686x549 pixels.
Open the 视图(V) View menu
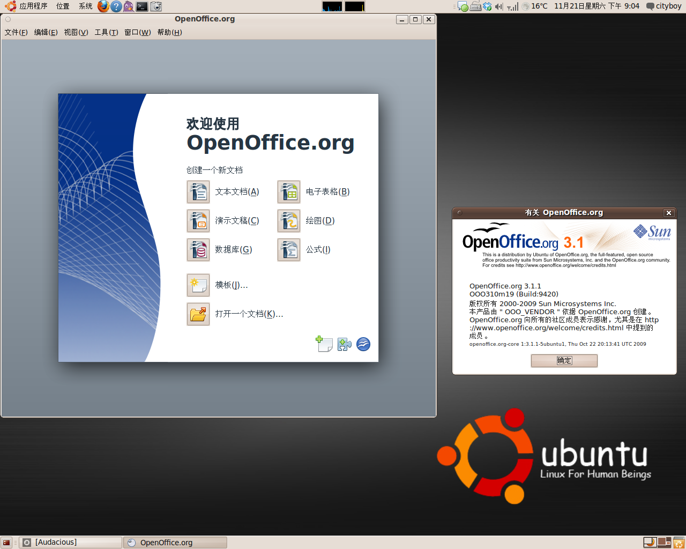[x=76, y=32]
